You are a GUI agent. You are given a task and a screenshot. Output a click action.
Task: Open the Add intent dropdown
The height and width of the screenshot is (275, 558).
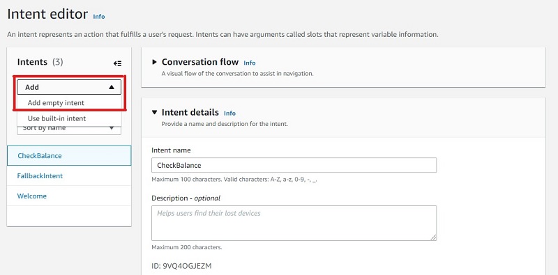tap(69, 87)
